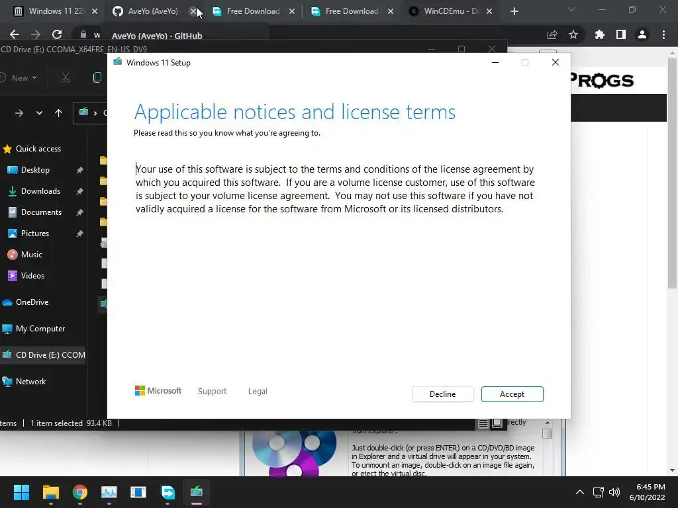The width and height of the screenshot is (678, 508).
Task: Open a new Chrome tab
Action: click(514, 11)
